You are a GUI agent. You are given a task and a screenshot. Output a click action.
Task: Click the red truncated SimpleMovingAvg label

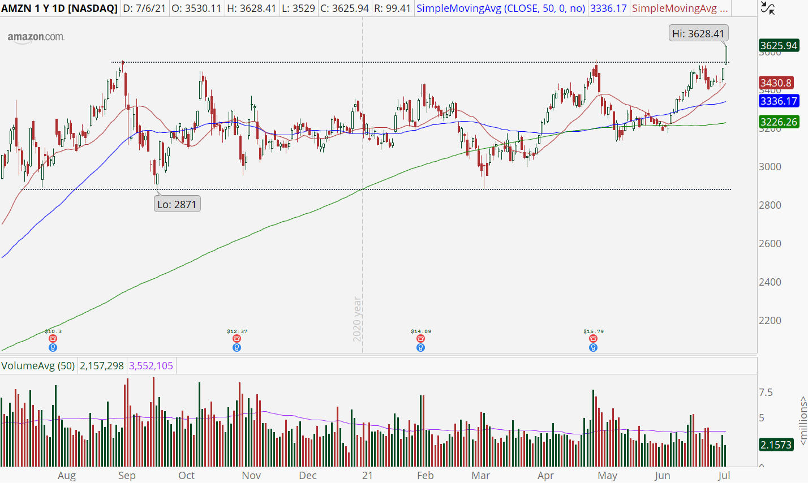(680, 8)
